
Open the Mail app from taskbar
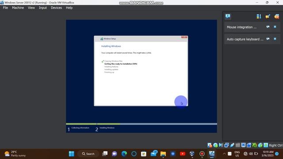(x=153, y=154)
